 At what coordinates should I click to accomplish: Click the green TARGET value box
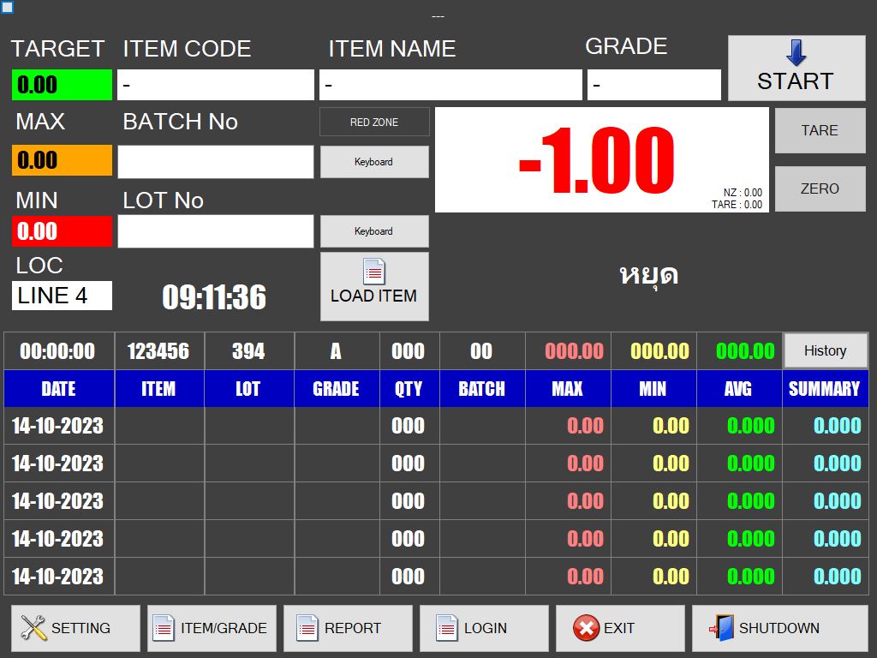click(x=62, y=85)
